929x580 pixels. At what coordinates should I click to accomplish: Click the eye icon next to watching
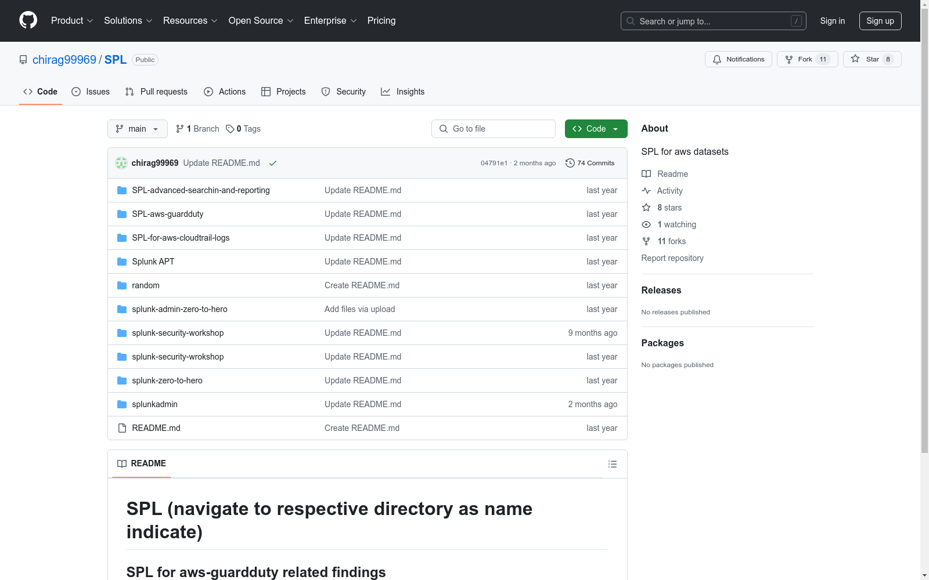pyautogui.click(x=646, y=224)
